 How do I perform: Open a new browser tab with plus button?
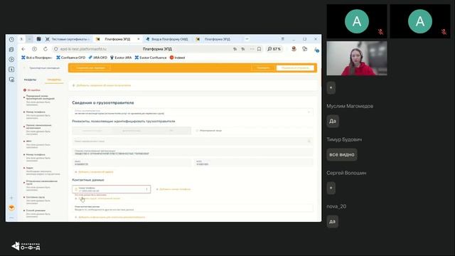pyautogui.click(x=247, y=39)
